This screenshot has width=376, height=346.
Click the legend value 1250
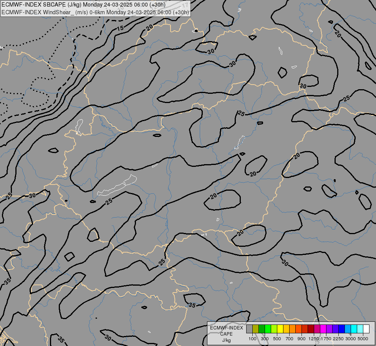coord(314,339)
